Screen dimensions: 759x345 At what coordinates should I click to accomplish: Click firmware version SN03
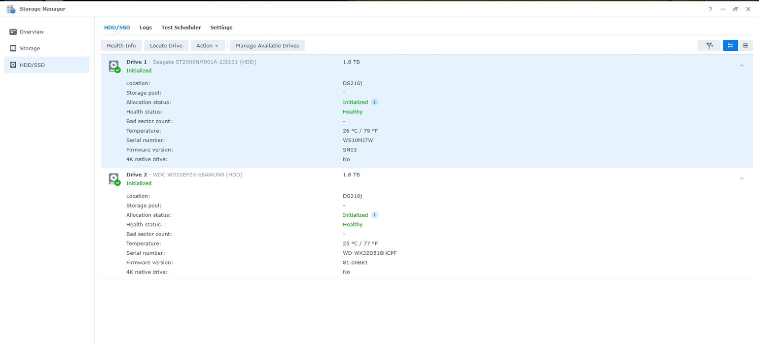[x=350, y=150]
